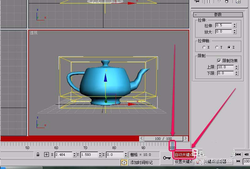Screen dimensions: 250x169
Task: Select the Z stretch axis radio
Action: click(x=229, y=47)
